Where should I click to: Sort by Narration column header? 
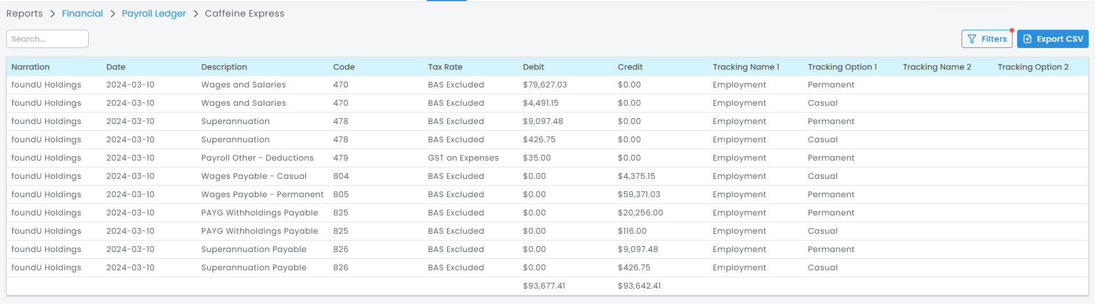click(30, 67)
